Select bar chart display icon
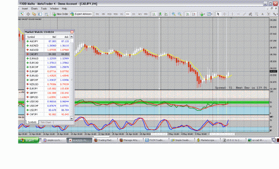Image resolution: width=279 pixels, height=169 pixels. tap(154, 14)
